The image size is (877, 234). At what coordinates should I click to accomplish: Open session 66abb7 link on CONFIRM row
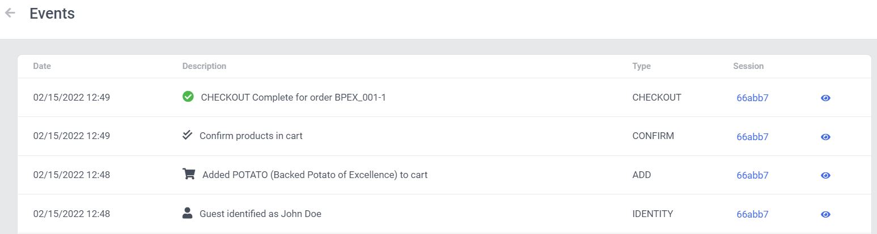coord(752,137)
